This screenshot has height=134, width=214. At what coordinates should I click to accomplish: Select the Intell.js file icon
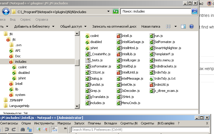[x=119, y=36]
